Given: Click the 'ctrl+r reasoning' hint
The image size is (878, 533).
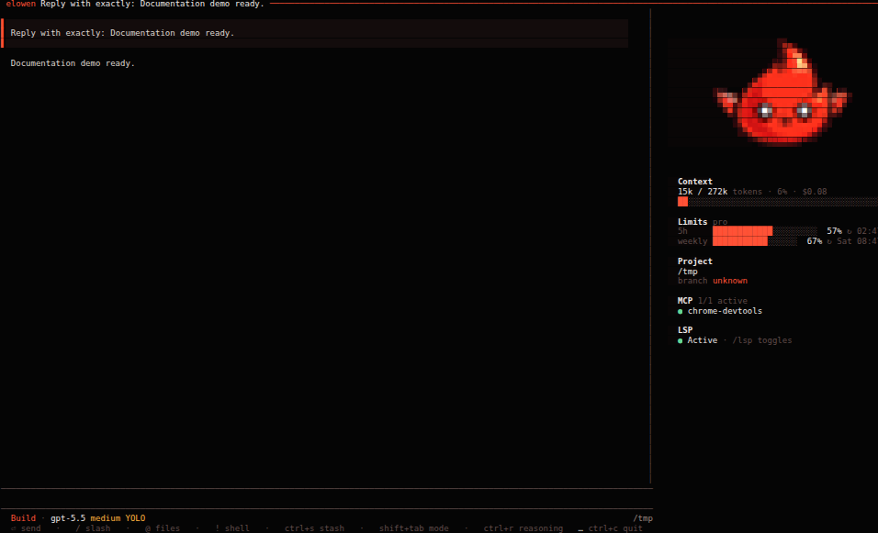Looking at the screenshot, I should coord(523,528).
